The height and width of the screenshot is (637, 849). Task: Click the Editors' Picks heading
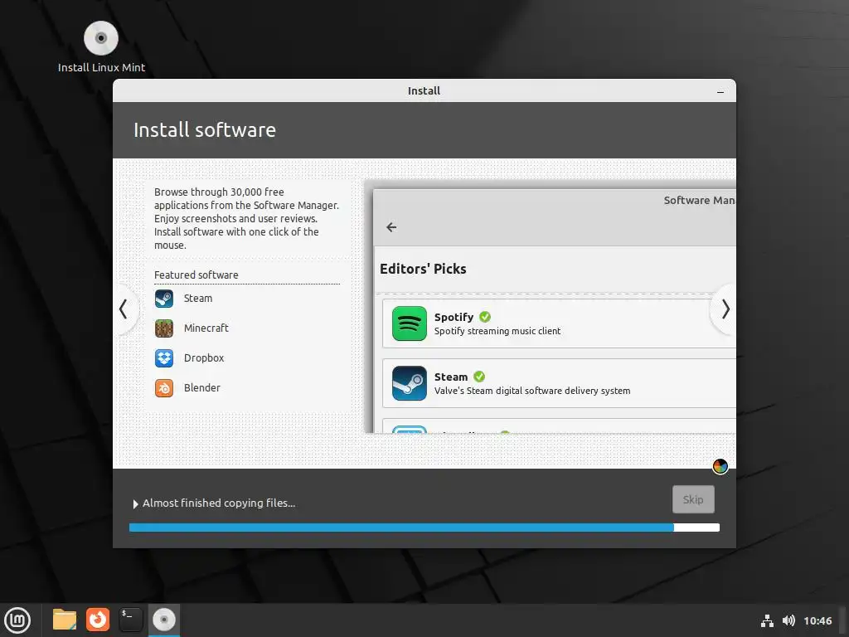tap(423, 270)
